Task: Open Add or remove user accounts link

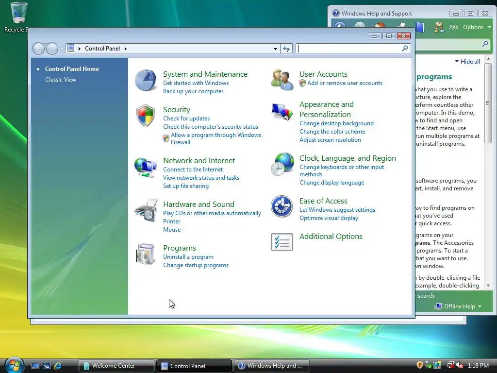Action: pos(345,83)
